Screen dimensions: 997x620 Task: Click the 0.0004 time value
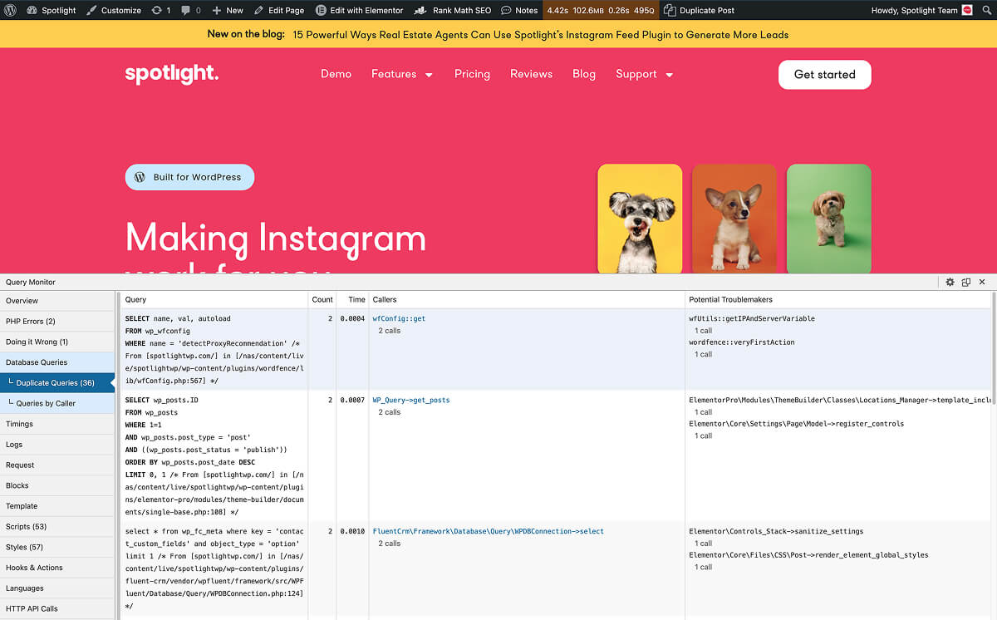(x=352, y=318)
